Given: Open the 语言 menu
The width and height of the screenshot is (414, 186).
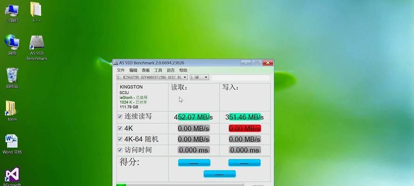Looking at the screenshot, I should tap(170, 70).
